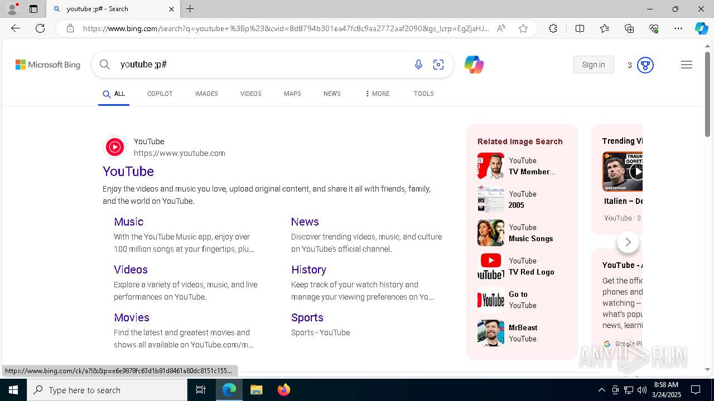Add this page to favorites star
This screenshot has width=714, height=401.
pyautogui.click(x=523, y=28)
